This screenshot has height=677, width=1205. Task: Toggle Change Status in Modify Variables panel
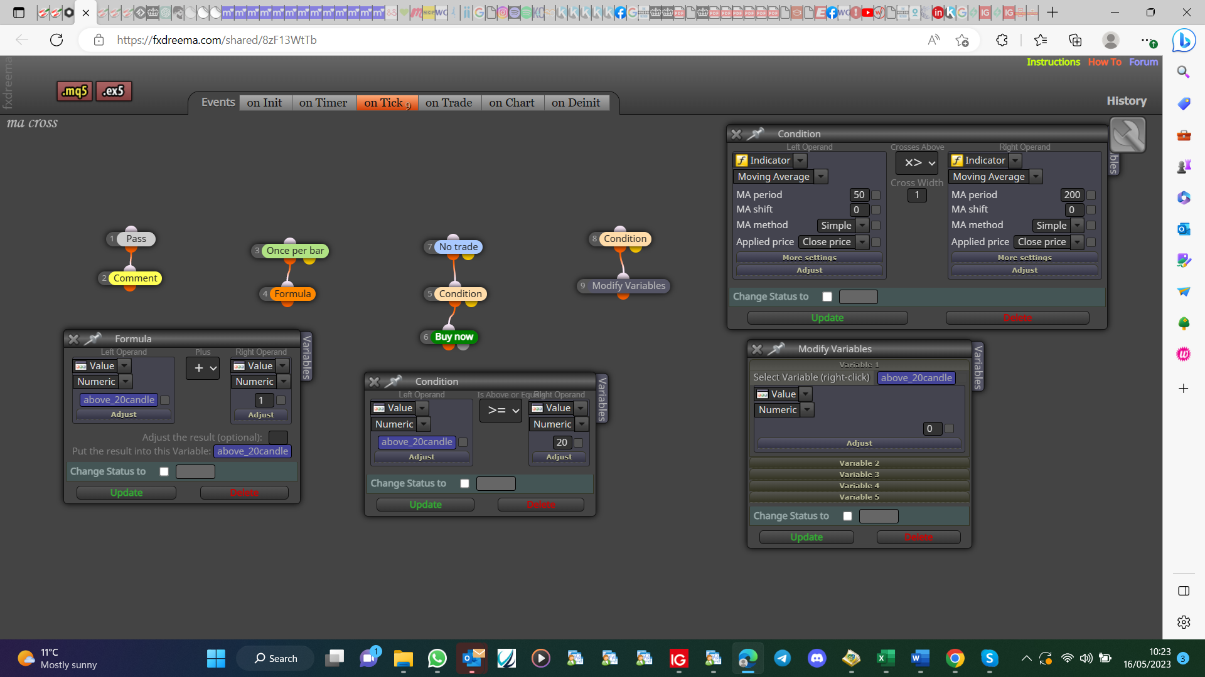pos(848,517)
